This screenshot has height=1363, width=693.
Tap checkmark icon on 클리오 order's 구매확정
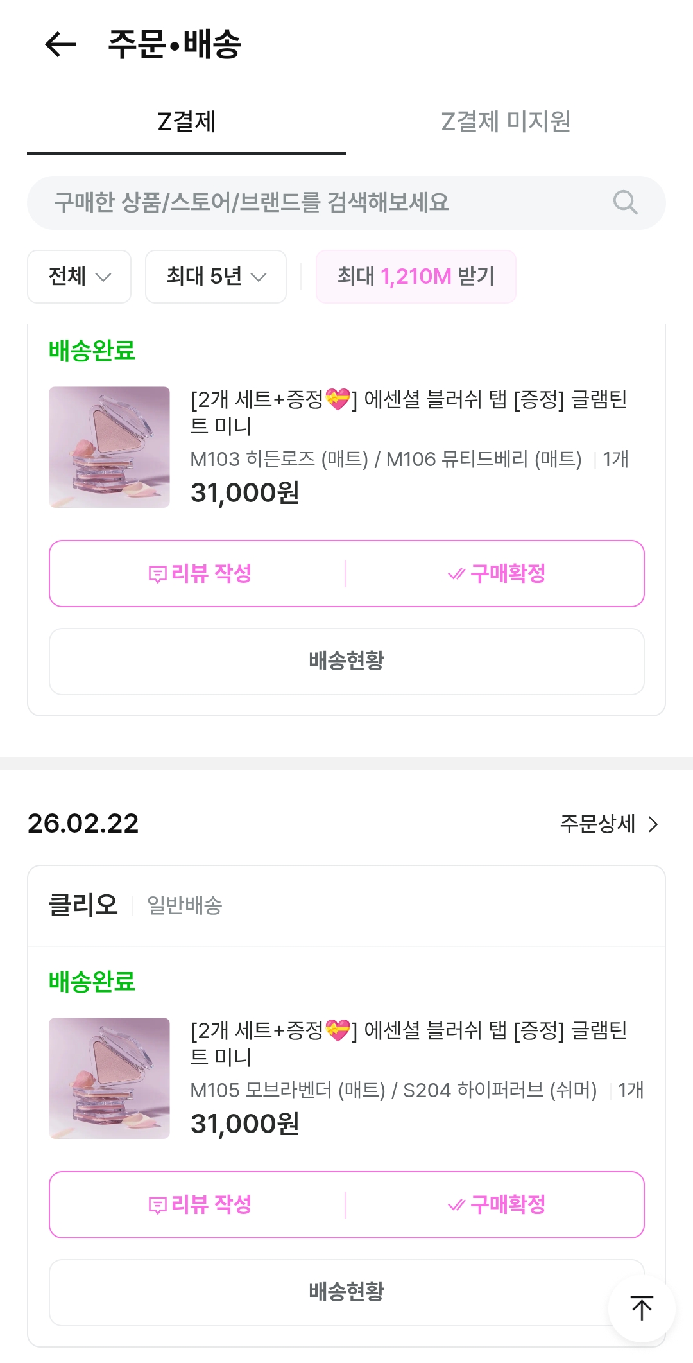(456, 1205)
